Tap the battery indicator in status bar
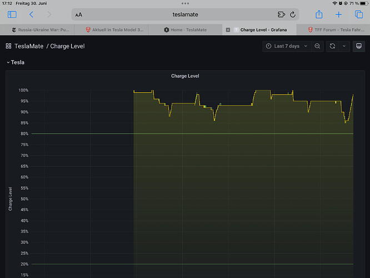Image resolution: width=370 pixels, height=278 pixels. point(364,3)
